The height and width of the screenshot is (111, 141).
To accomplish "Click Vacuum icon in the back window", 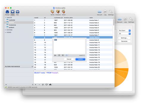I will point(120,19).
